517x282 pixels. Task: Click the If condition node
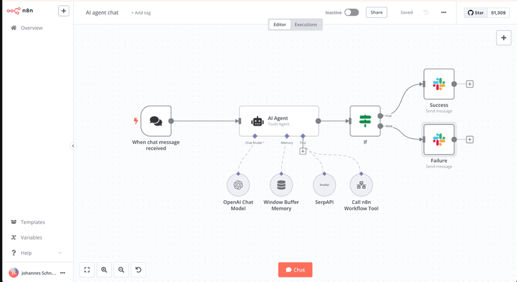tap(365, 121)
